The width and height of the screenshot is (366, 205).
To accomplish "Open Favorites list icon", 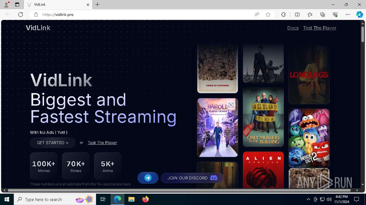I will pyautogui.click(x=310, y=15).
